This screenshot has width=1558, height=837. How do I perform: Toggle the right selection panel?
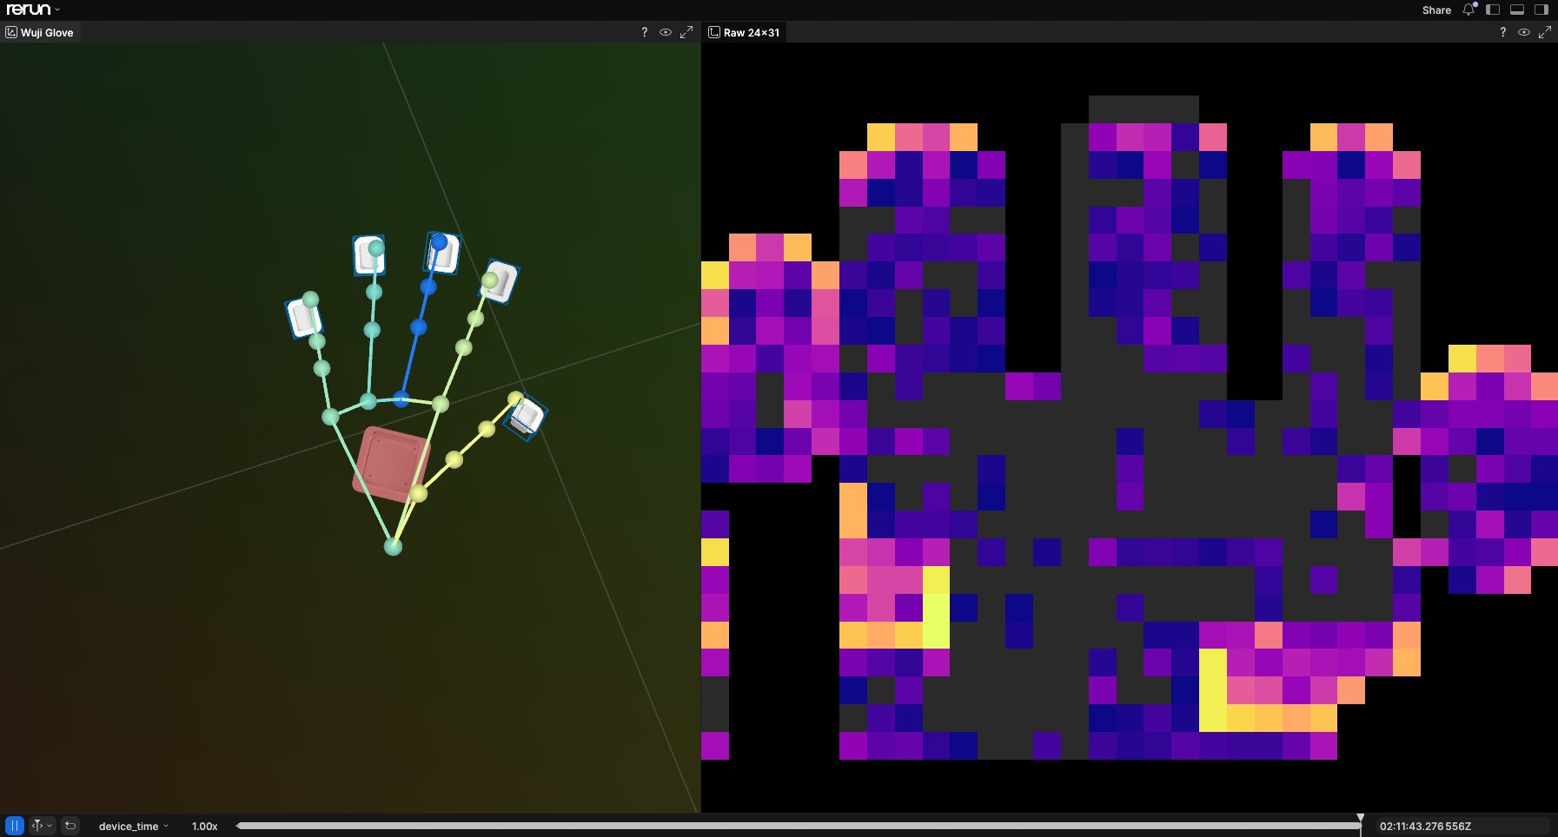pyautogui.click(x=1541, y=10)
